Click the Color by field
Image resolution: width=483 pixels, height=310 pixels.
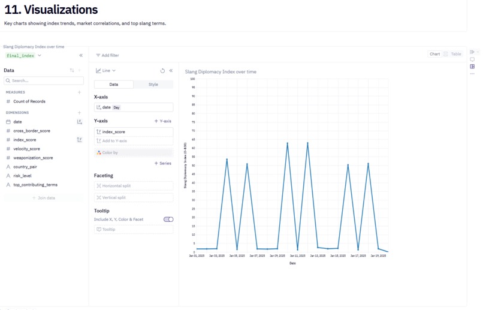point(134,152)
